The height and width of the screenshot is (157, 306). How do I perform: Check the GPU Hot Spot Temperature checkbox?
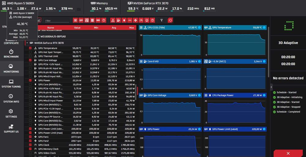pyautogui.click(x=30, y=52)
